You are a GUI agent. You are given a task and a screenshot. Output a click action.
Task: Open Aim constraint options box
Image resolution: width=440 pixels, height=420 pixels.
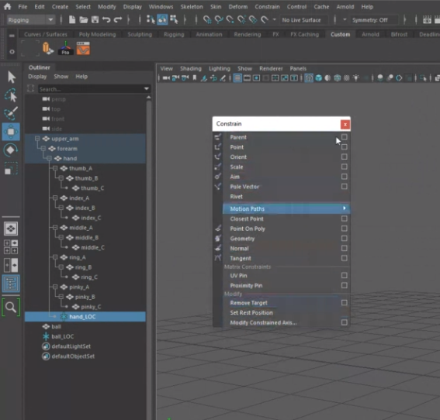[x=345, y=177]
